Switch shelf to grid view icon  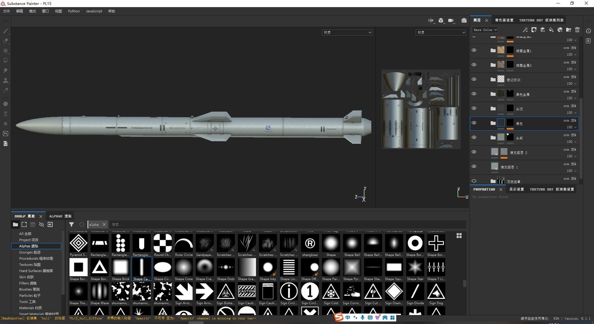click(x=459, y=236)
